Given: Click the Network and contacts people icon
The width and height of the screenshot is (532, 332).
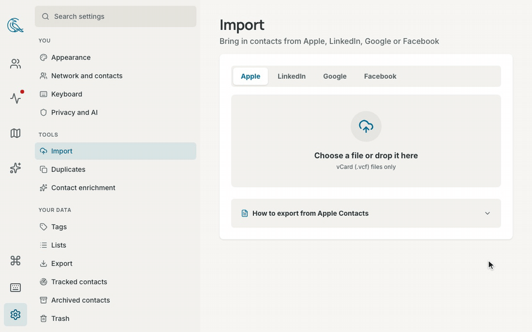Looking at the screenshot, I should click(43, 76).
